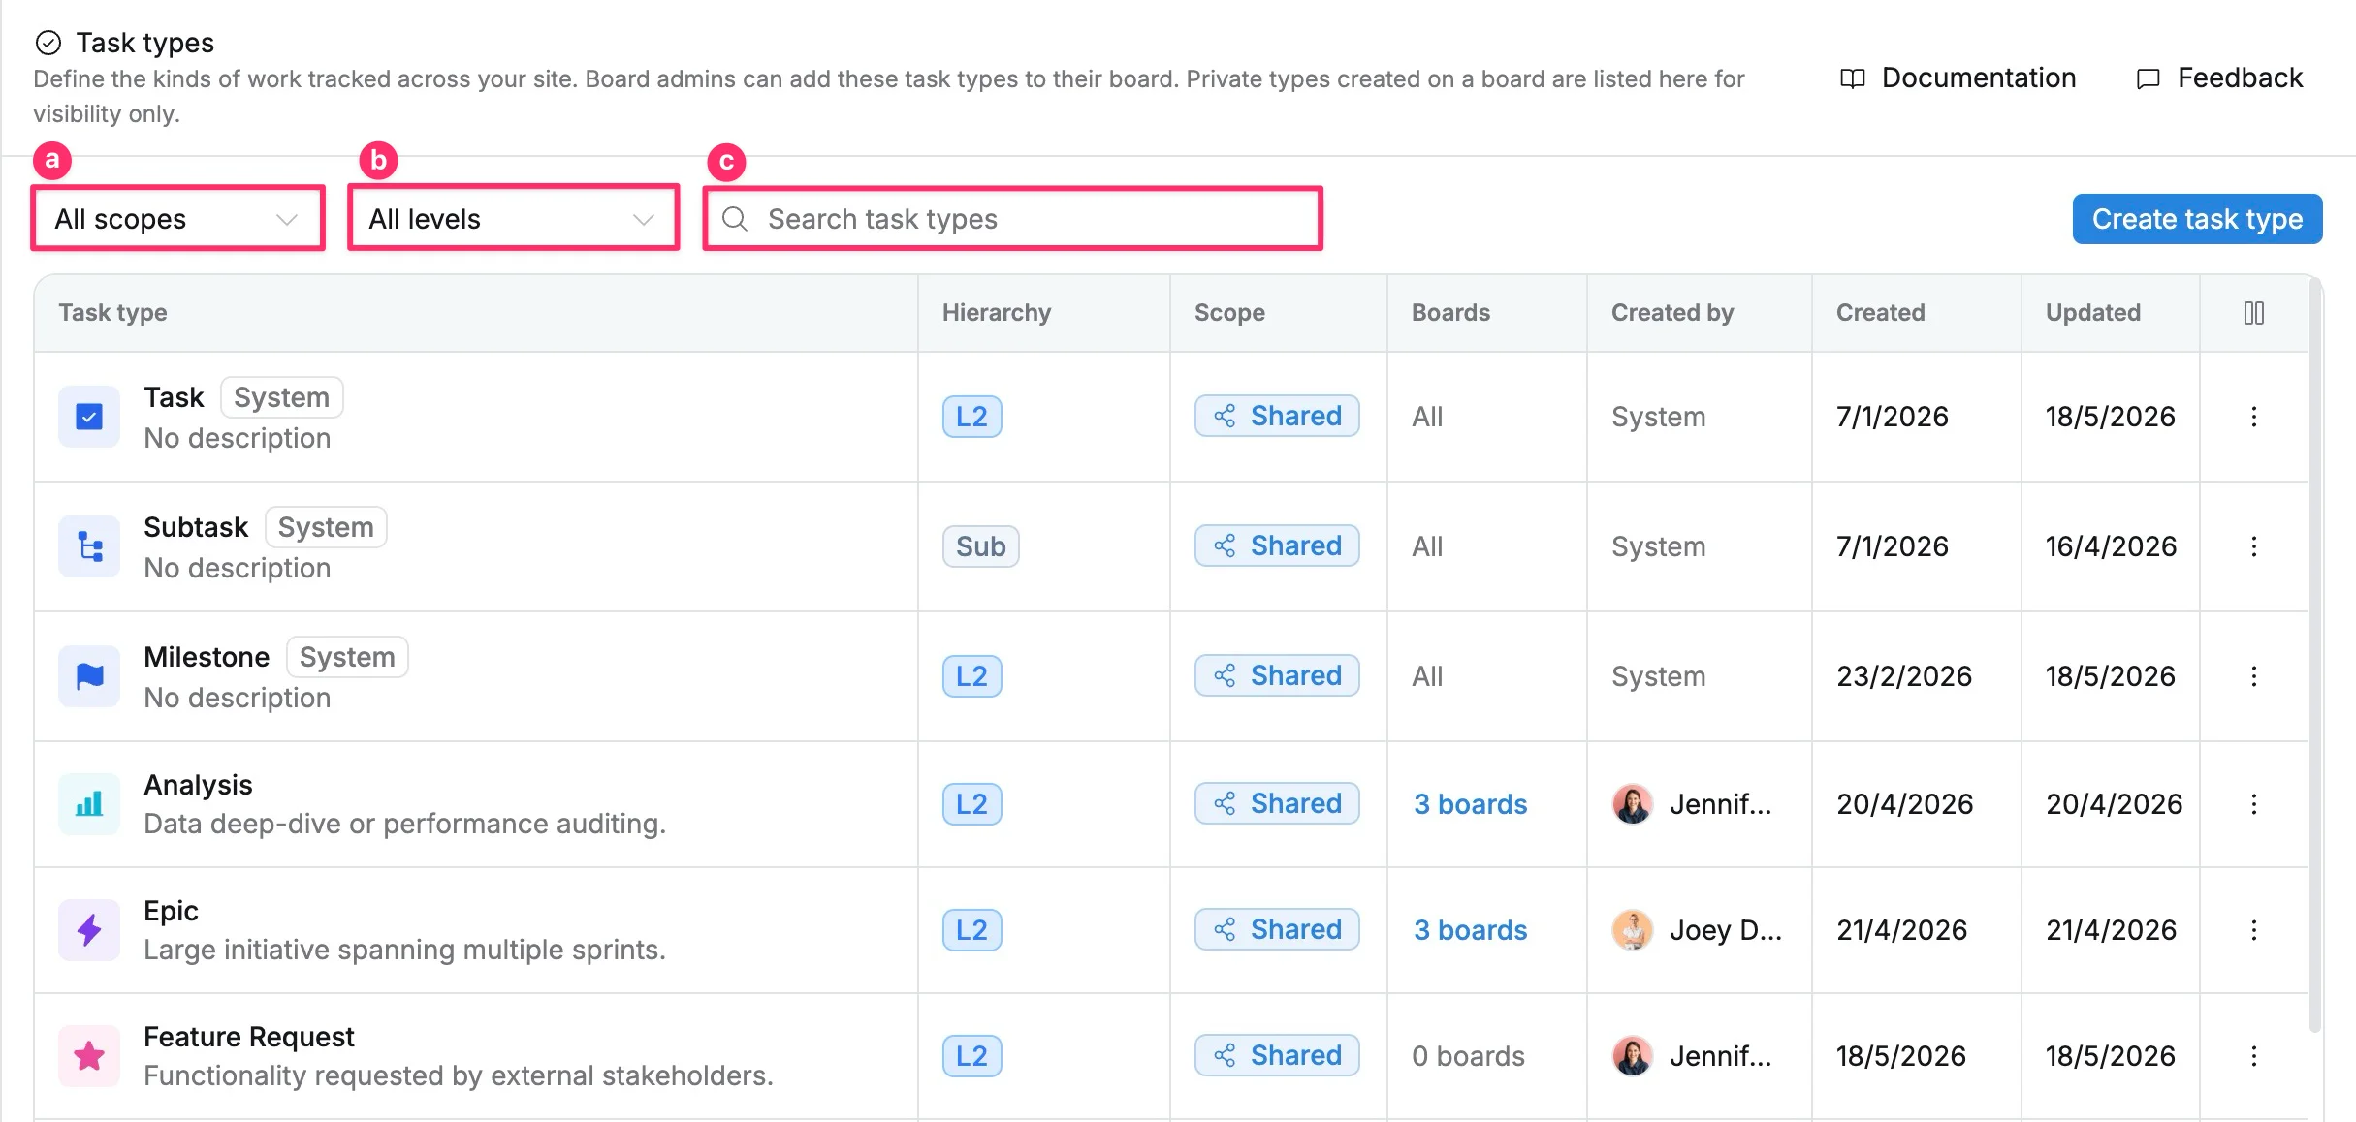Click the Milestone flag icon
2356x1122 pixels.
(x=89, y=676)
